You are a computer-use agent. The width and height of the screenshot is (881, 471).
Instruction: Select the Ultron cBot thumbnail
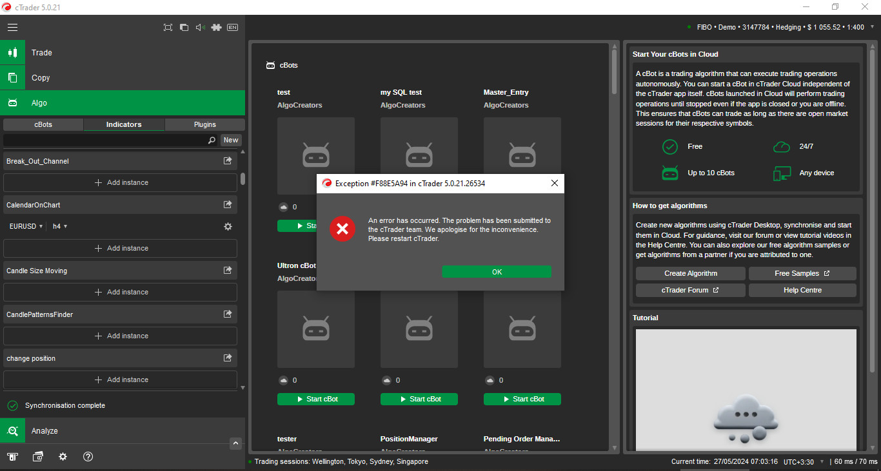click(x=316, y=329)
